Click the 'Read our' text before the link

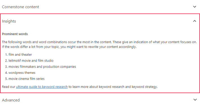(x=8, y=87)
